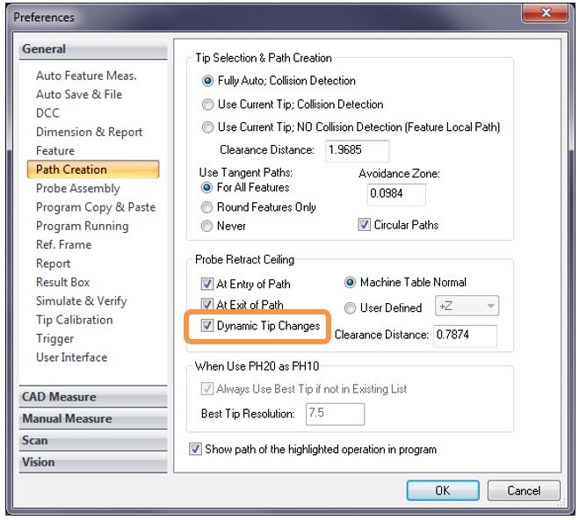Image resolution: width=579 pixels, height=520 pixels.
Task: Expand the Scan section
Action: (93, 440)
